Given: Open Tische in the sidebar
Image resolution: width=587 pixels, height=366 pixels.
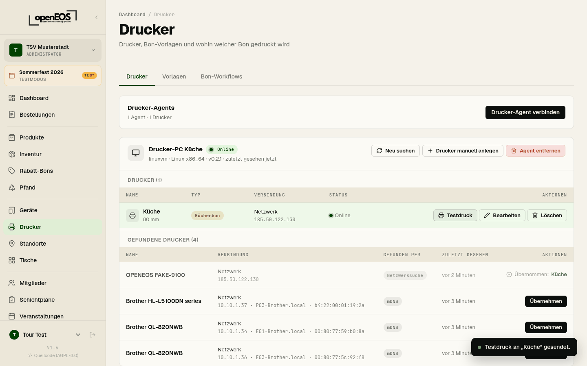Looking at the screenshot, I should click(53, 260).
